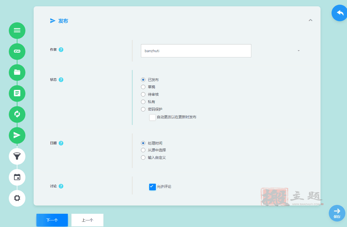Open the hamburger menu step in sidebar

[17, 30]
